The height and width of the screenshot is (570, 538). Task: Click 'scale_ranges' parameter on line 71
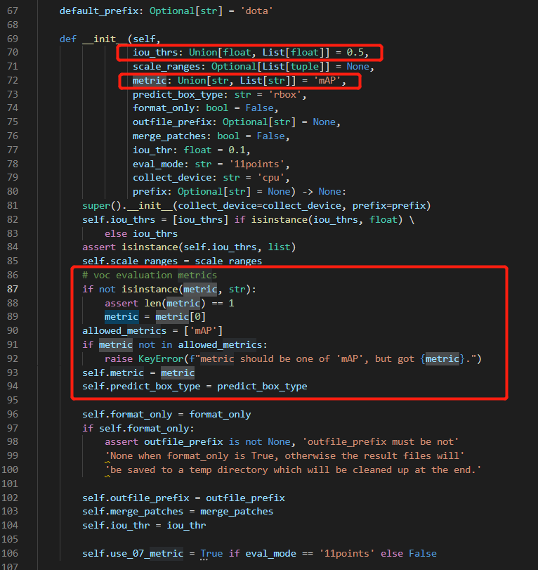point(166,67)
